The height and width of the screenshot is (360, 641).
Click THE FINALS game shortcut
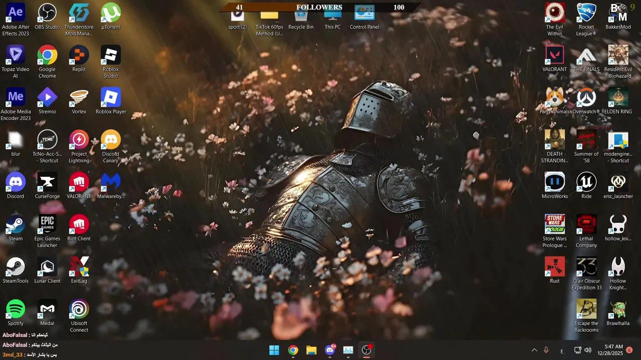click(586, 59)
